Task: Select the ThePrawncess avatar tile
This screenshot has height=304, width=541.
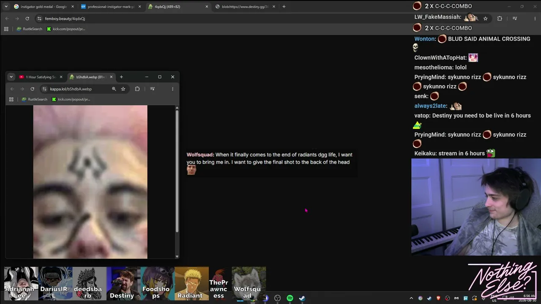Action: coord(220,283)
